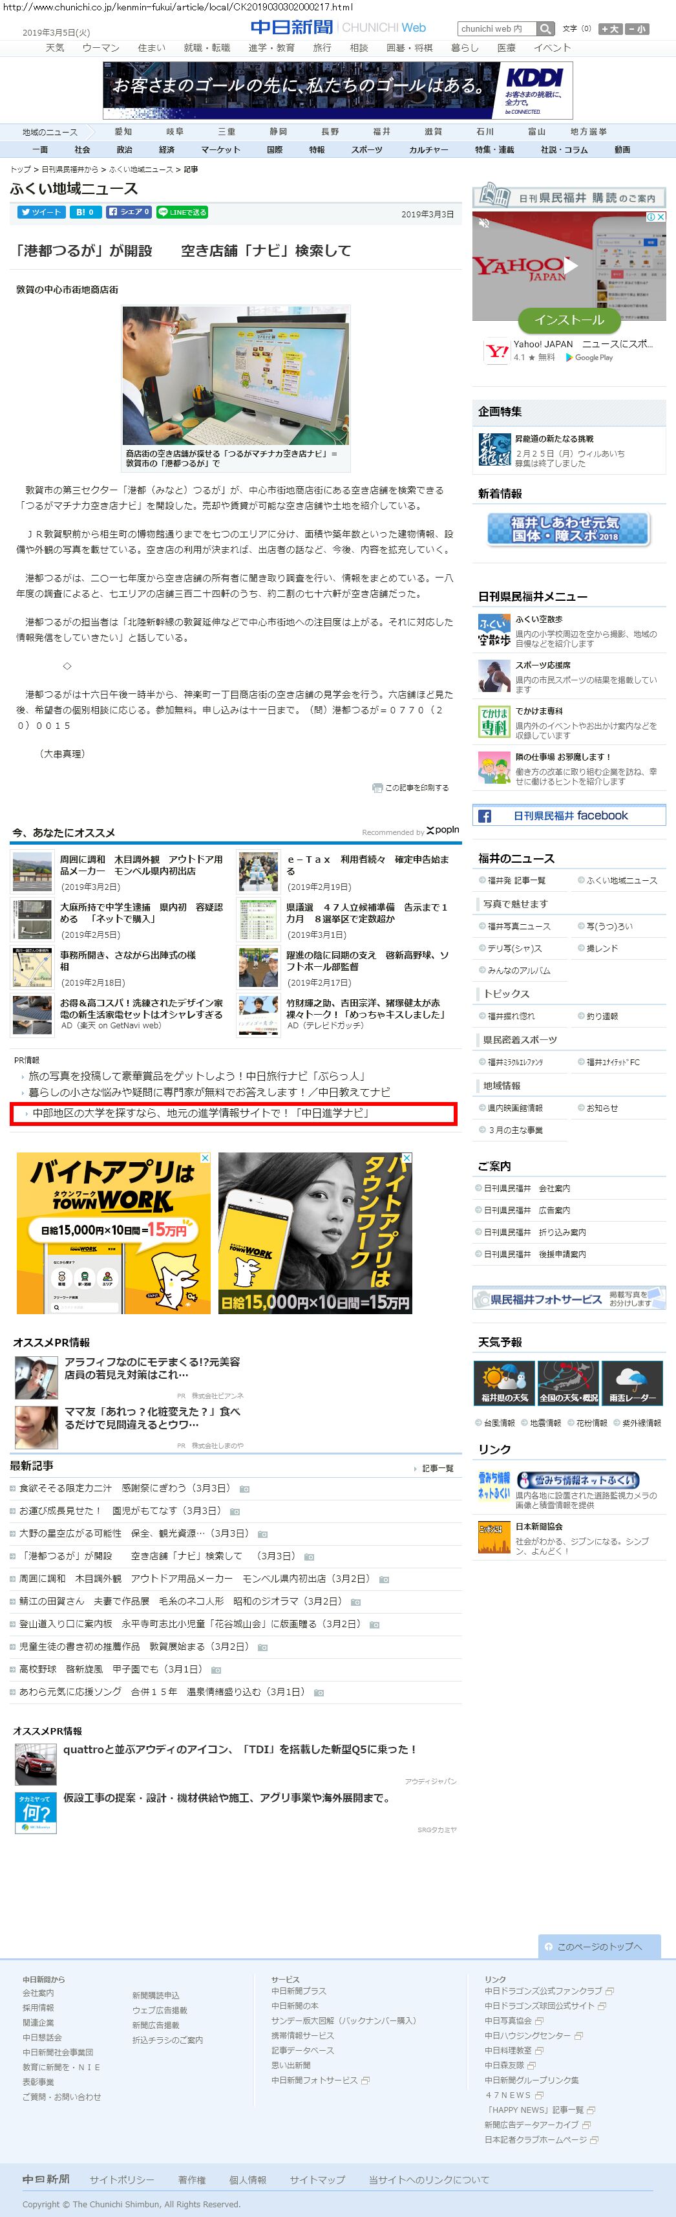
Task: Open the 福井 region tab
Action: pos(381,132)
